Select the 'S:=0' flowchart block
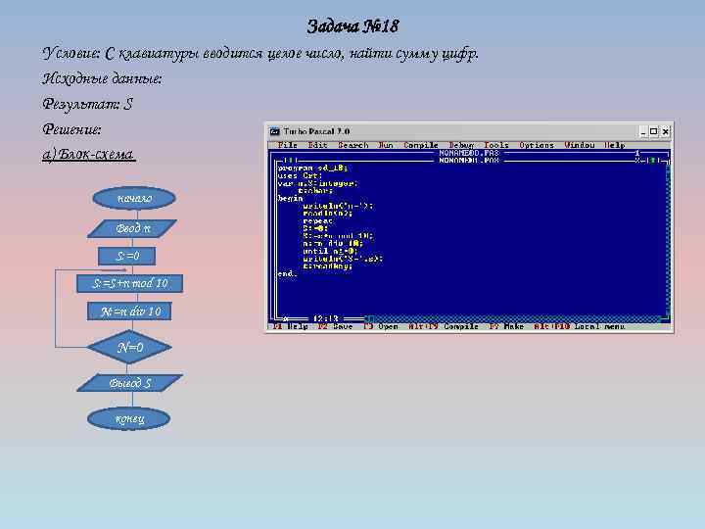705x529 pixels. pyautogui.click(x=126, y=256)
